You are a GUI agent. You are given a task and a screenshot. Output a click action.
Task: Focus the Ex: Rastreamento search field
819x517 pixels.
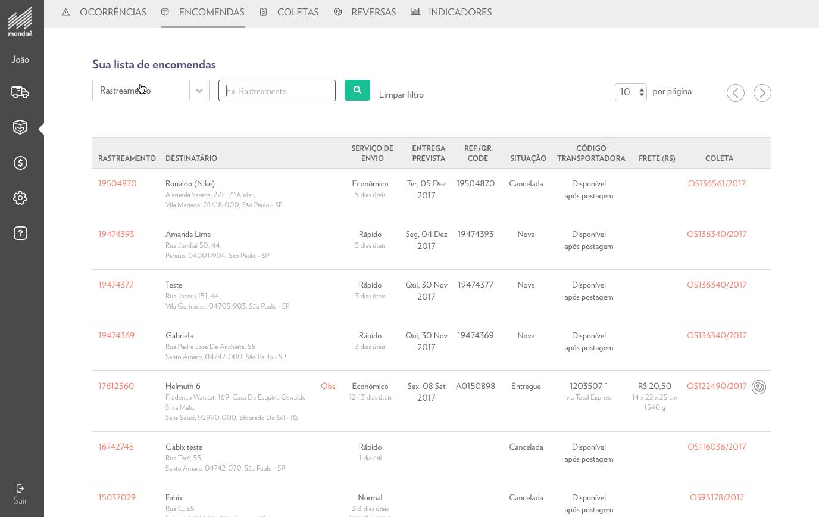pyautogui.click(x=277, y=91)
